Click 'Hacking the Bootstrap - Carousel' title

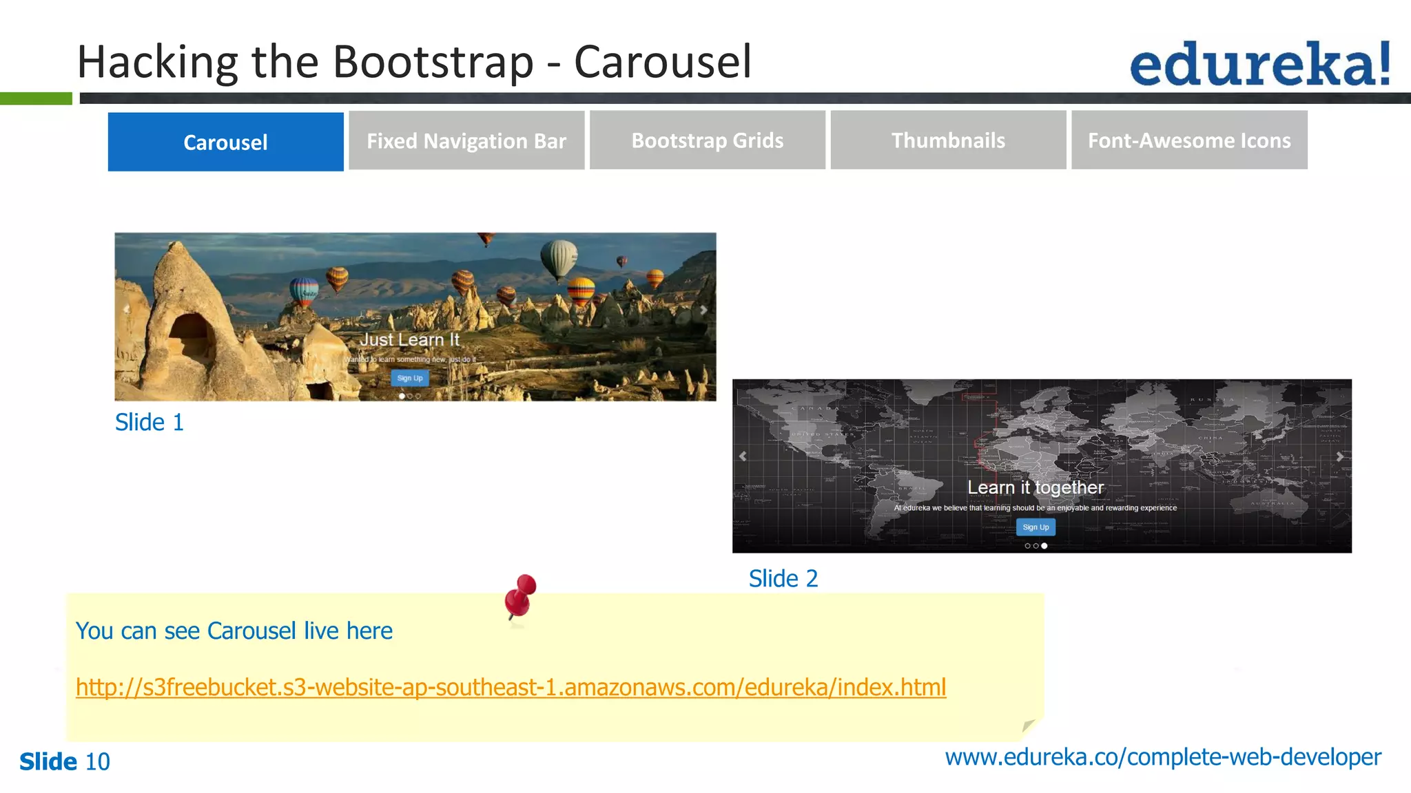tap(414, 62)
